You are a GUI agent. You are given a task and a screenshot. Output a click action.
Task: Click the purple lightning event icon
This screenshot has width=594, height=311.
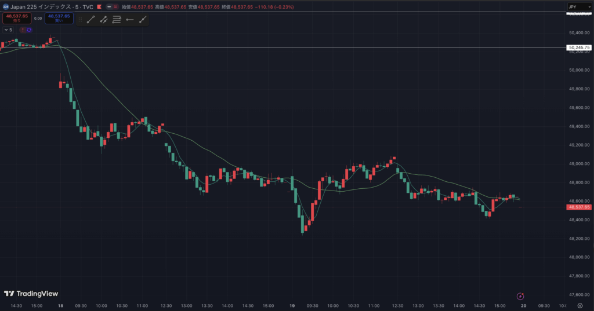[521, 295]
